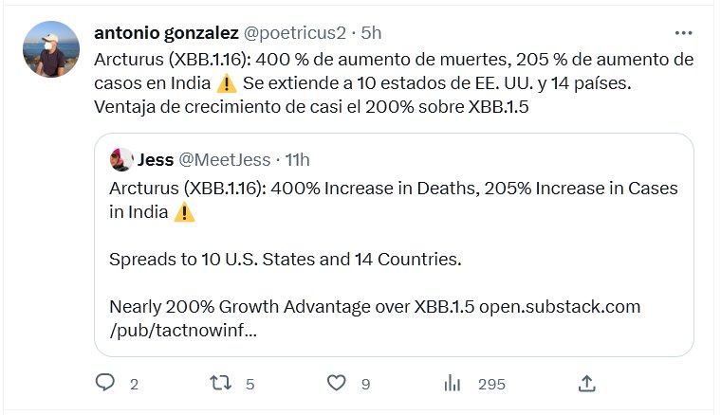The height and width of the screenshot is (415, 721).
Task: Click the share upload icon
Action: [x=587, y=383]
